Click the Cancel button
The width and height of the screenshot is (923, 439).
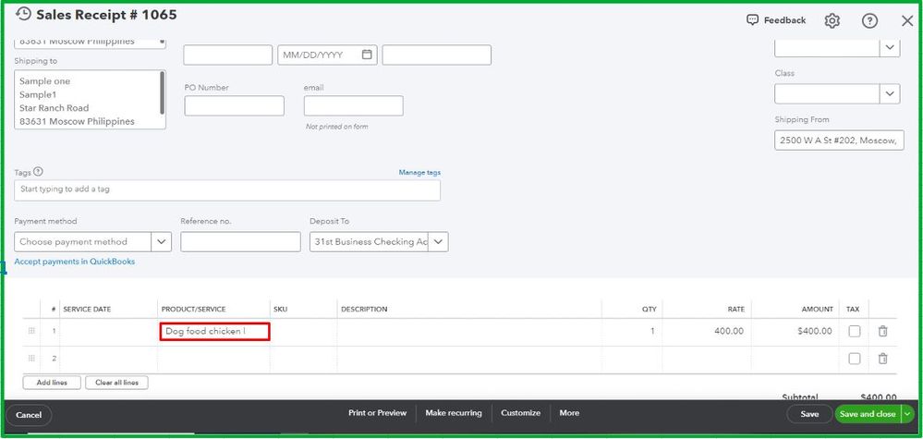(29, 415)
